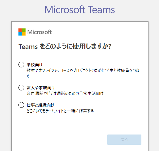The height and width of the screenshot is (151, 159).
Task: Click the blue square of Microsoft logo
Action: click(20, 34)
